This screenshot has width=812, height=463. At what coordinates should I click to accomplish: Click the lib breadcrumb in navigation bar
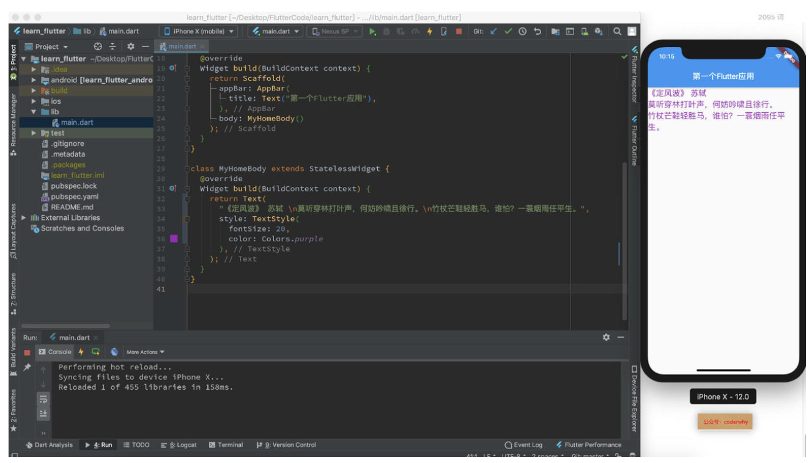click(83, 31)
